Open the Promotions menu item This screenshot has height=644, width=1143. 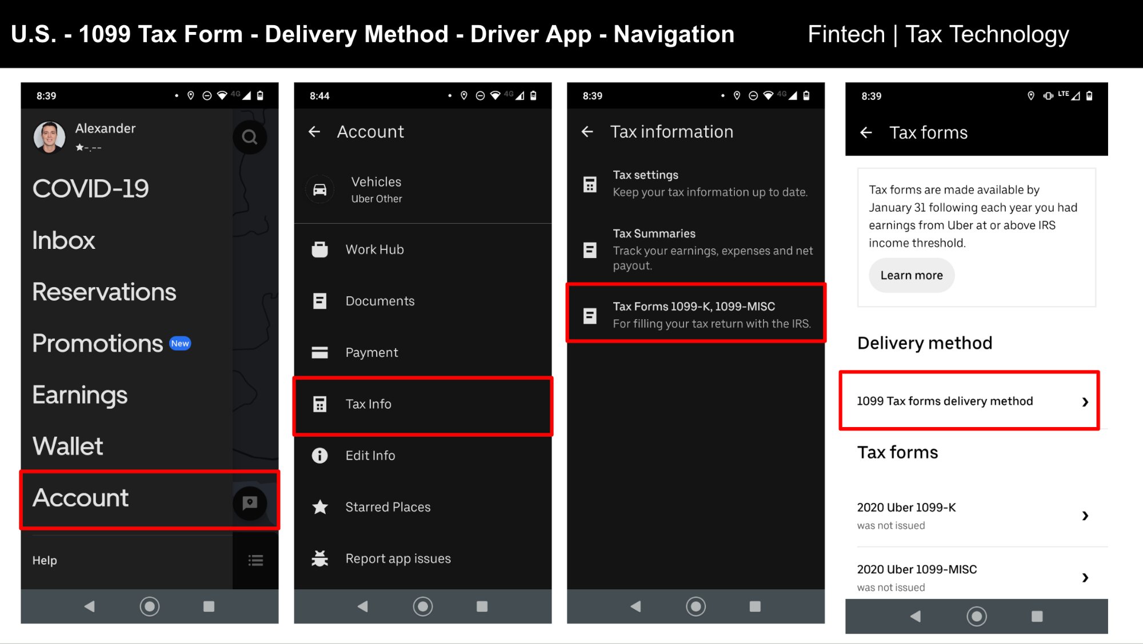(99, 343)
